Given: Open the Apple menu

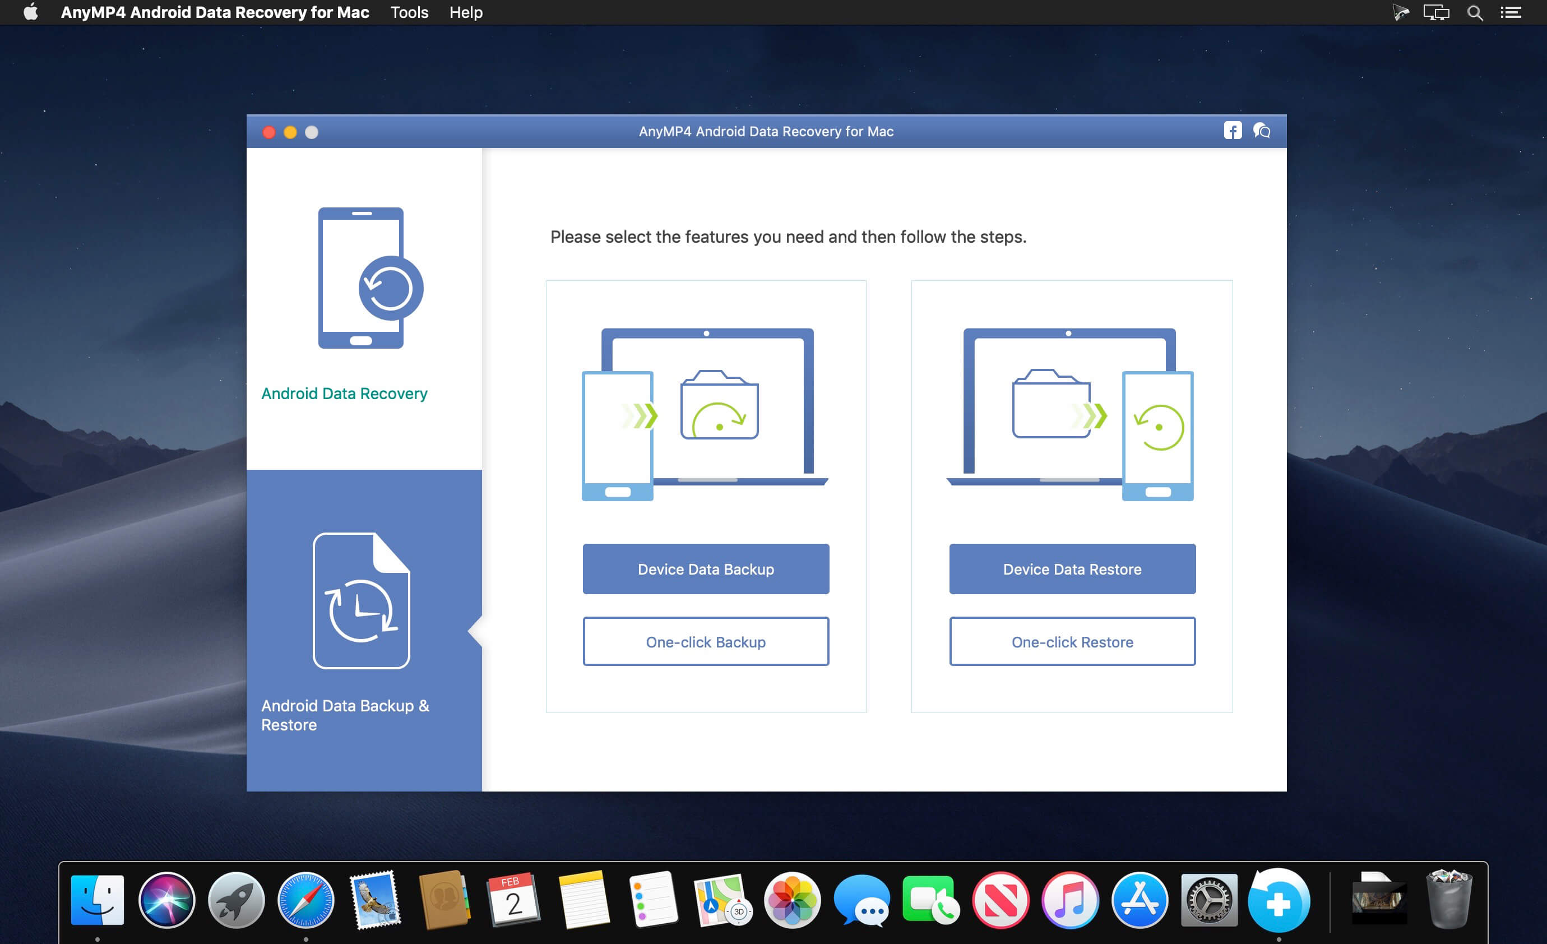Looking at the screenshot, I should point(30,12).
